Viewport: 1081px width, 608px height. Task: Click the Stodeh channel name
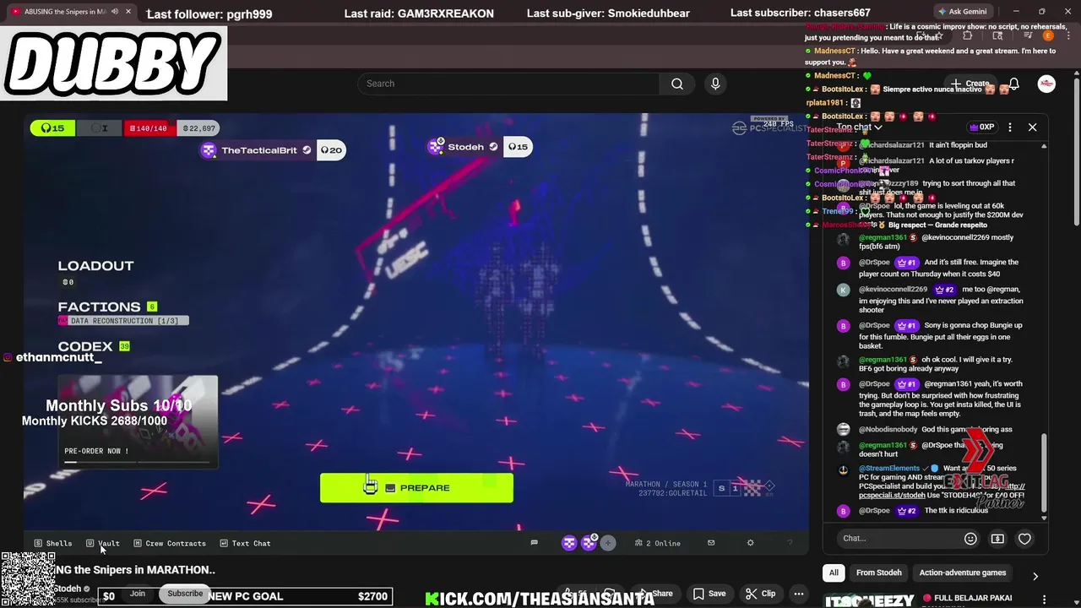coord(68,589)
